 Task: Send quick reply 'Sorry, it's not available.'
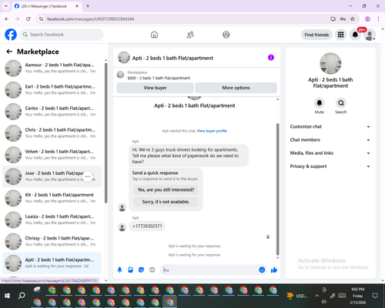click(x=166, y=202)
